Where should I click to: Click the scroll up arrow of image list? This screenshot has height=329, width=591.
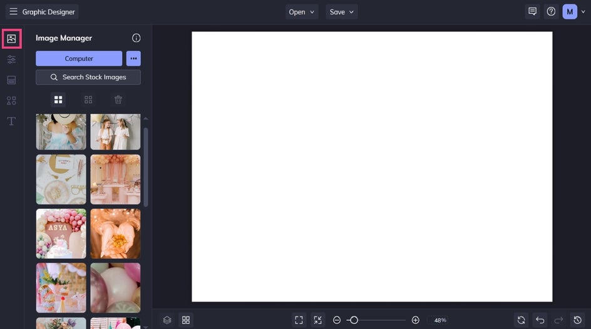click(146, 119)
